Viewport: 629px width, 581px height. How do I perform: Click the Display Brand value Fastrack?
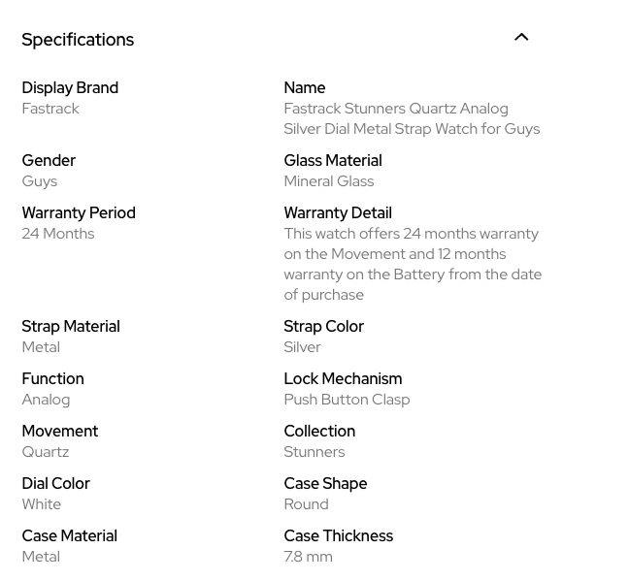tap(50, 109)
